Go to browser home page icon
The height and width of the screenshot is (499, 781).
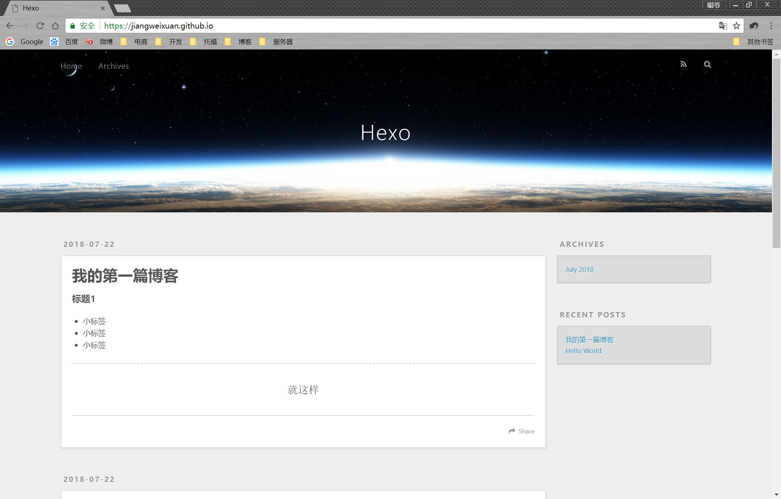click(x=55, y=26)
